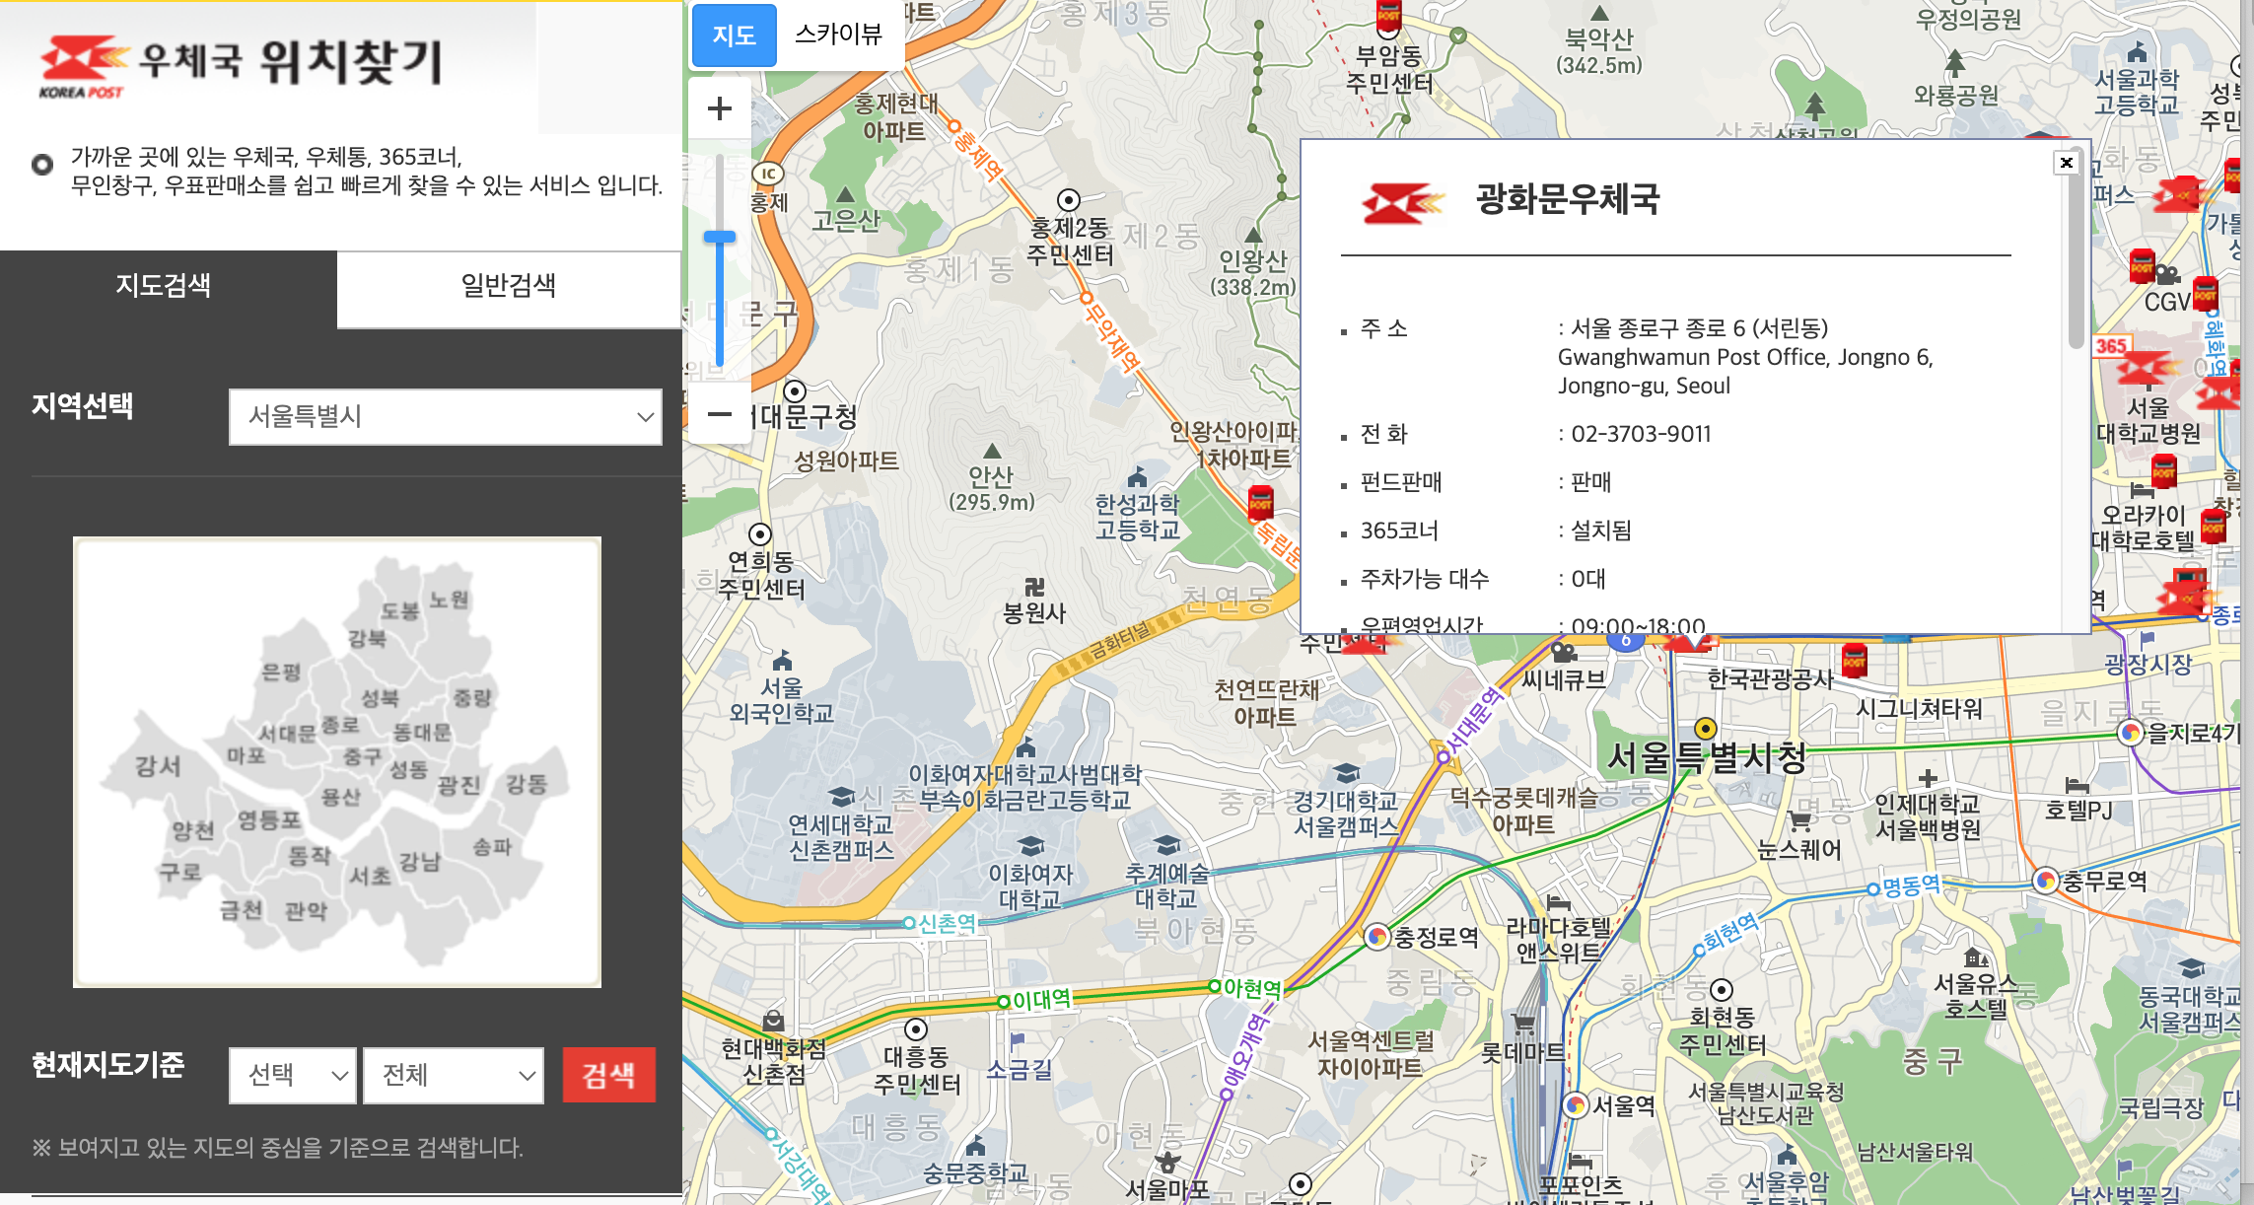Click mailbox marker above 오라카이 대학로호텔

(2164, 471)
